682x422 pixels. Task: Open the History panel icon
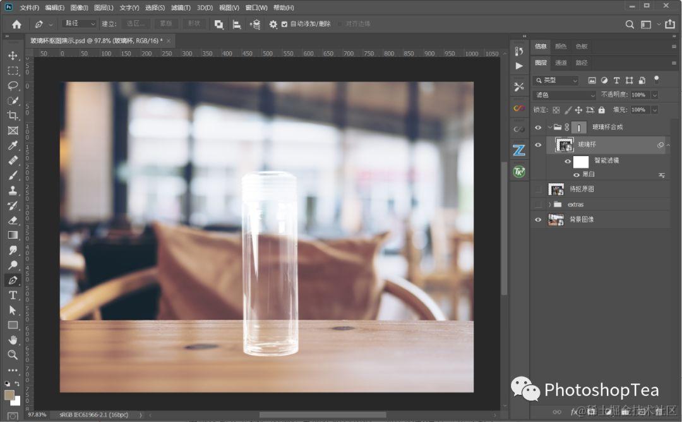(519, 51)
